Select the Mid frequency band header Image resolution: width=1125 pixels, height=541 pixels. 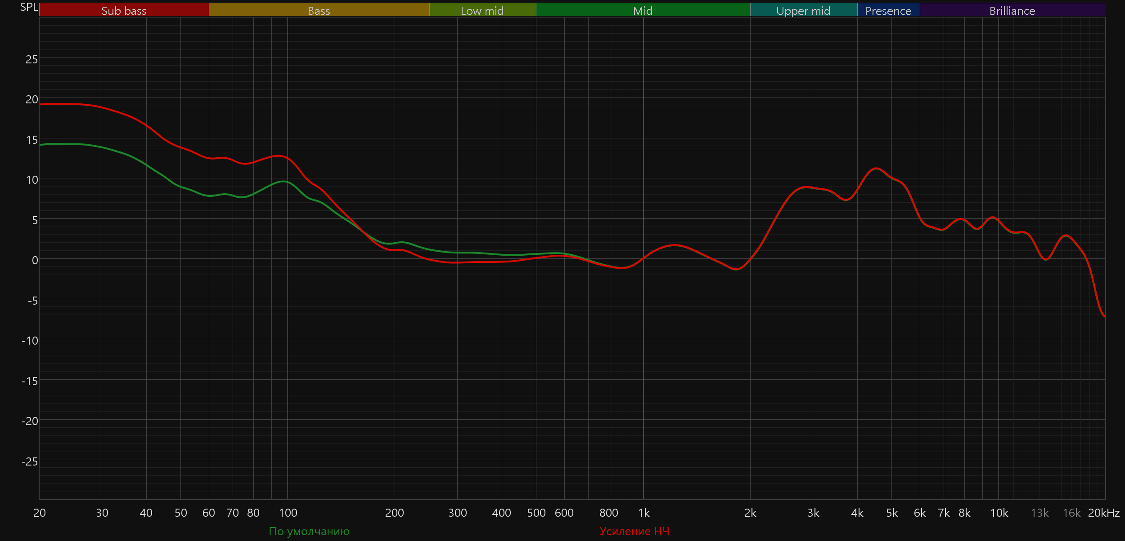643,10
